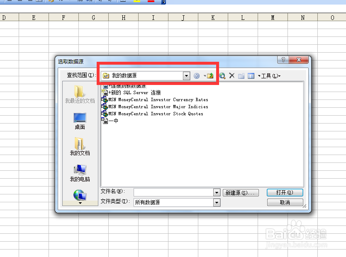Select +新的 SQL Server 连接 item

(134, 92)
